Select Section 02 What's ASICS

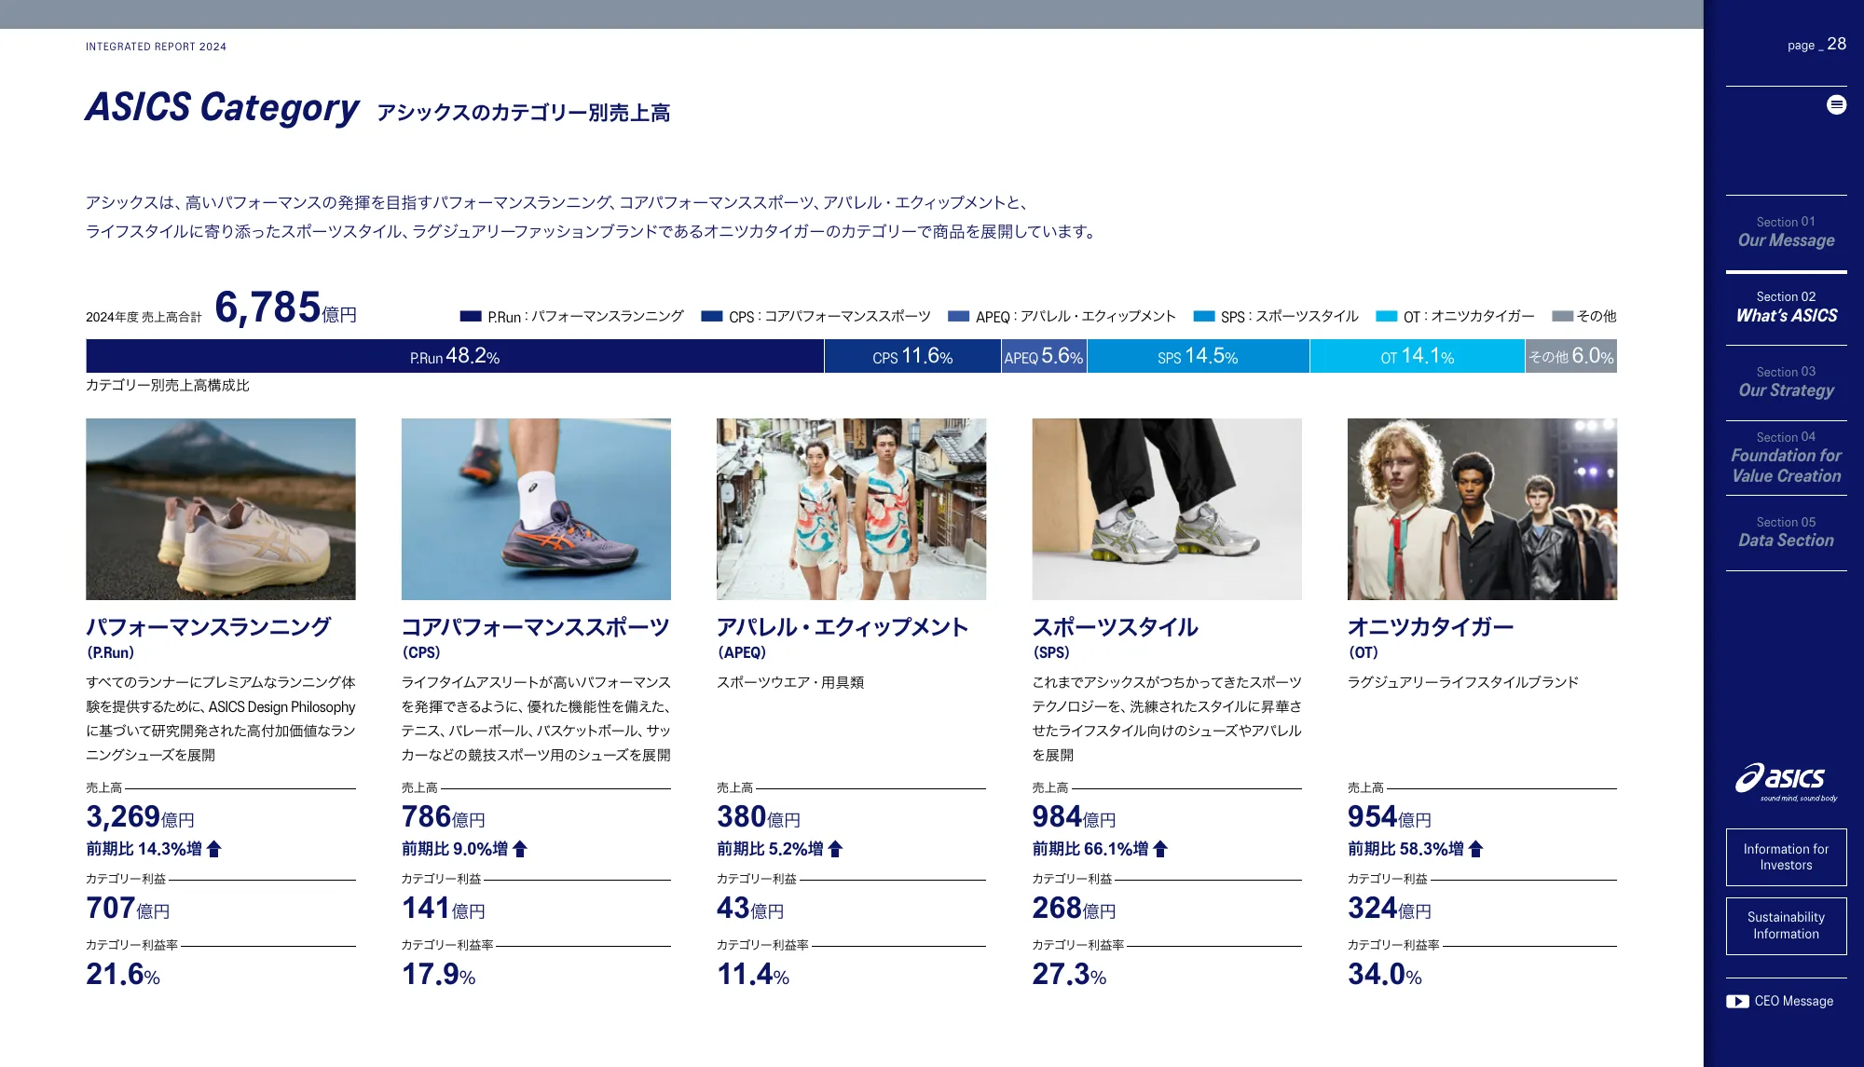[1786, 308]
